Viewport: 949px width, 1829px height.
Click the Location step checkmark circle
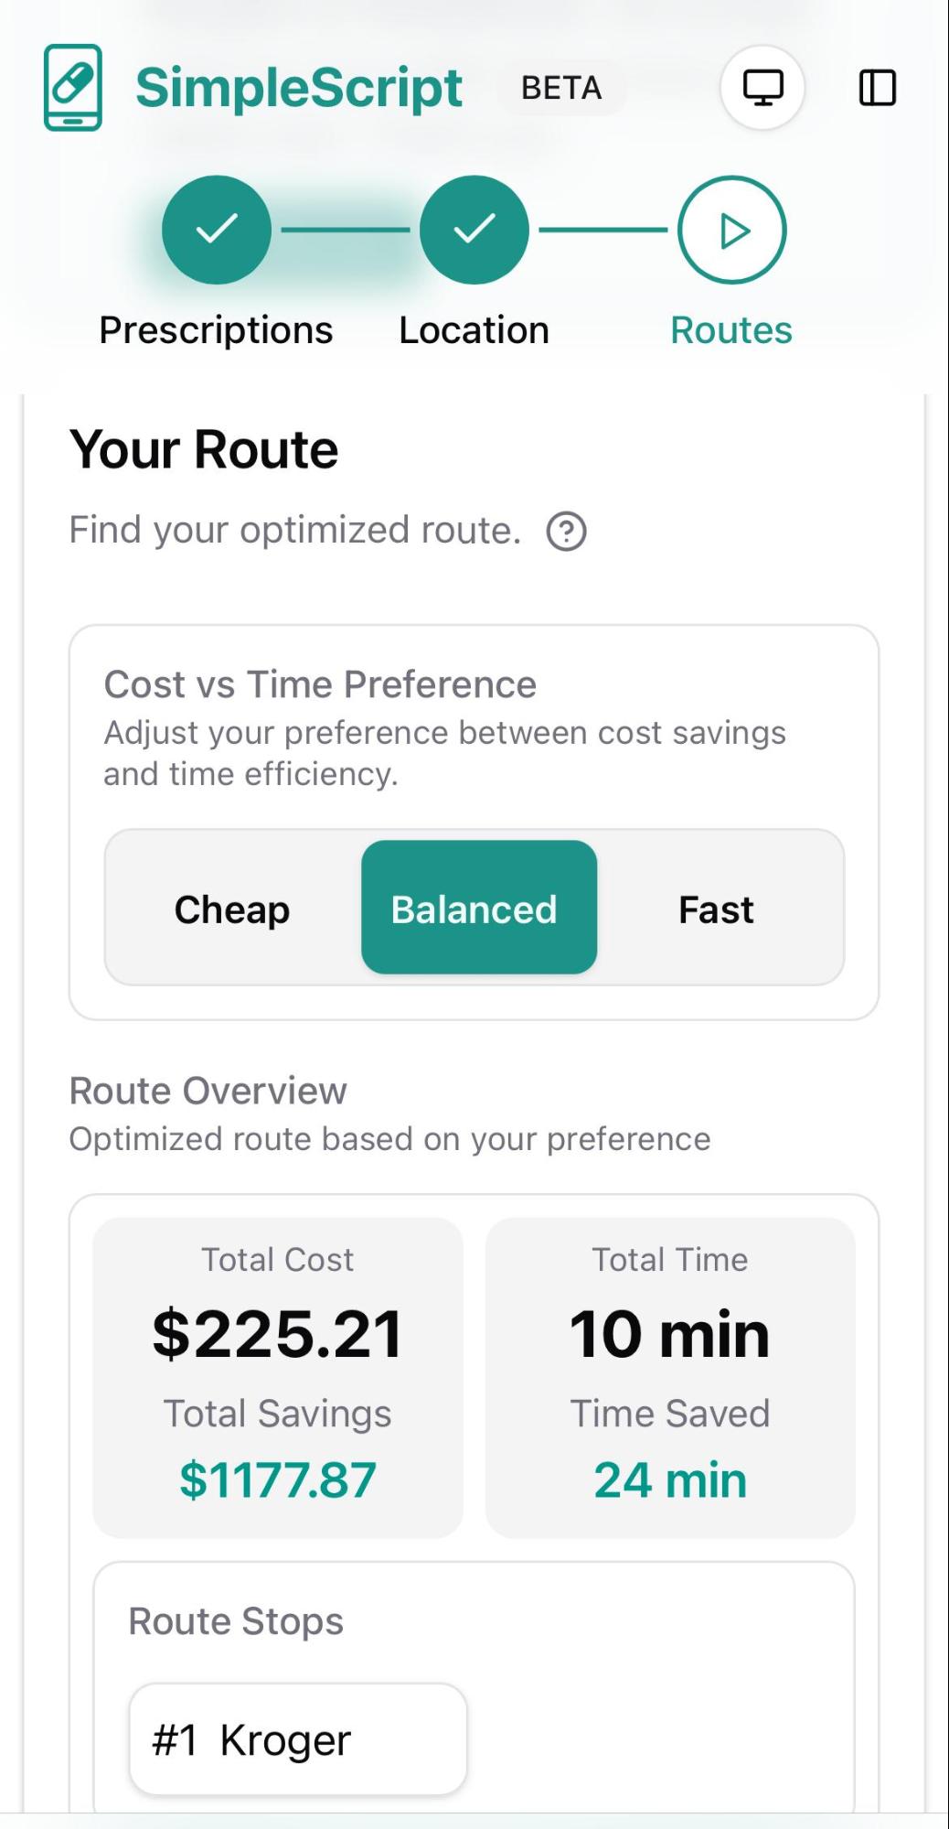pos(474,230)
